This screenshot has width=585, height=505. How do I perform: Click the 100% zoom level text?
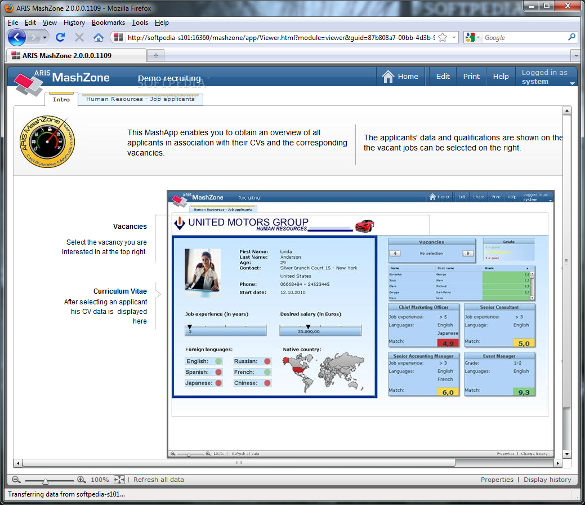pyautogui.click(x=100, y=480)
